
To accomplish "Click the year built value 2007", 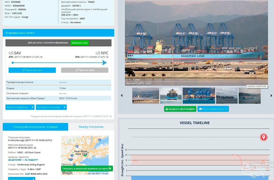I will pyautogui.click(x=82, y=19).
